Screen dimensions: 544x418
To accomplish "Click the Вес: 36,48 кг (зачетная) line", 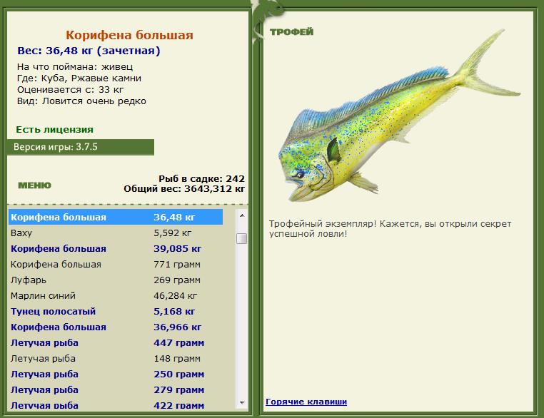I will (89, 51).
